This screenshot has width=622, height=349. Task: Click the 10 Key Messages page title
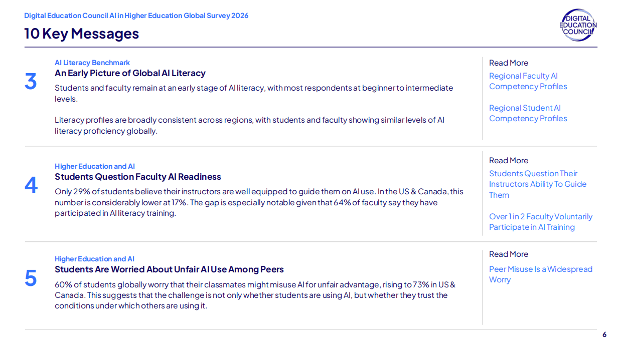[x=82, y=34]
